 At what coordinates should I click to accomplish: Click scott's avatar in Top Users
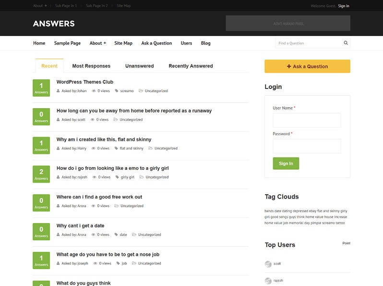[268, 264]
